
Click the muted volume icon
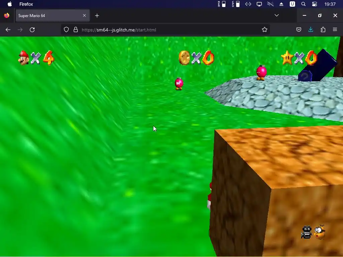click(270, 4)
